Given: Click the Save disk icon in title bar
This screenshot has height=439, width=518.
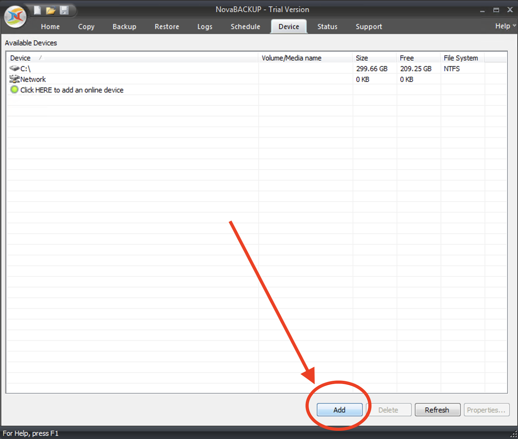Looking at the screenshot, I should coord(64,10).
